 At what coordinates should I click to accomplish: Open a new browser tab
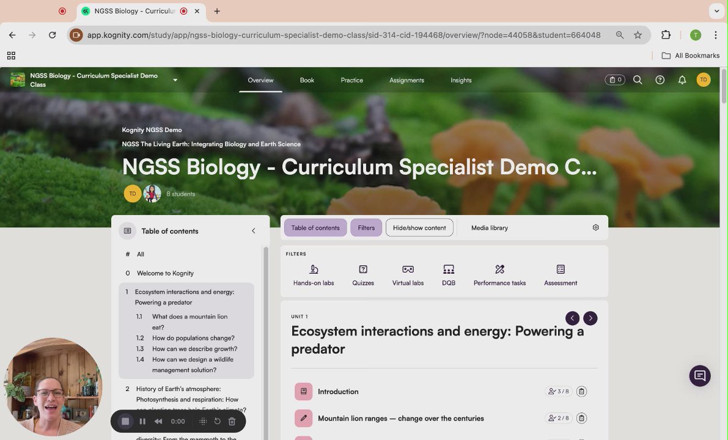click(217, 11)
